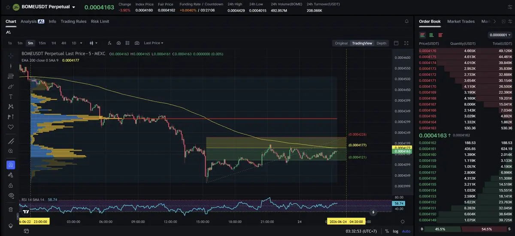The width and height of the screenshot is (515, 236).
Task: Open the Risk Limit tab
Action: 100,21
